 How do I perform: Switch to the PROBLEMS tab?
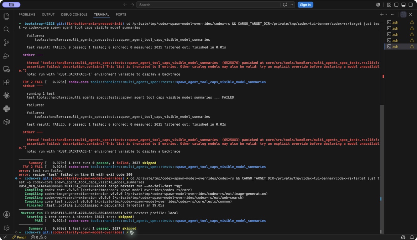click(x=27, y=14)
